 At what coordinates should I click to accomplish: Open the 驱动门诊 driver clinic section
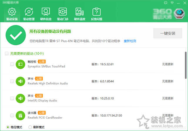click(x=62, y=14)
